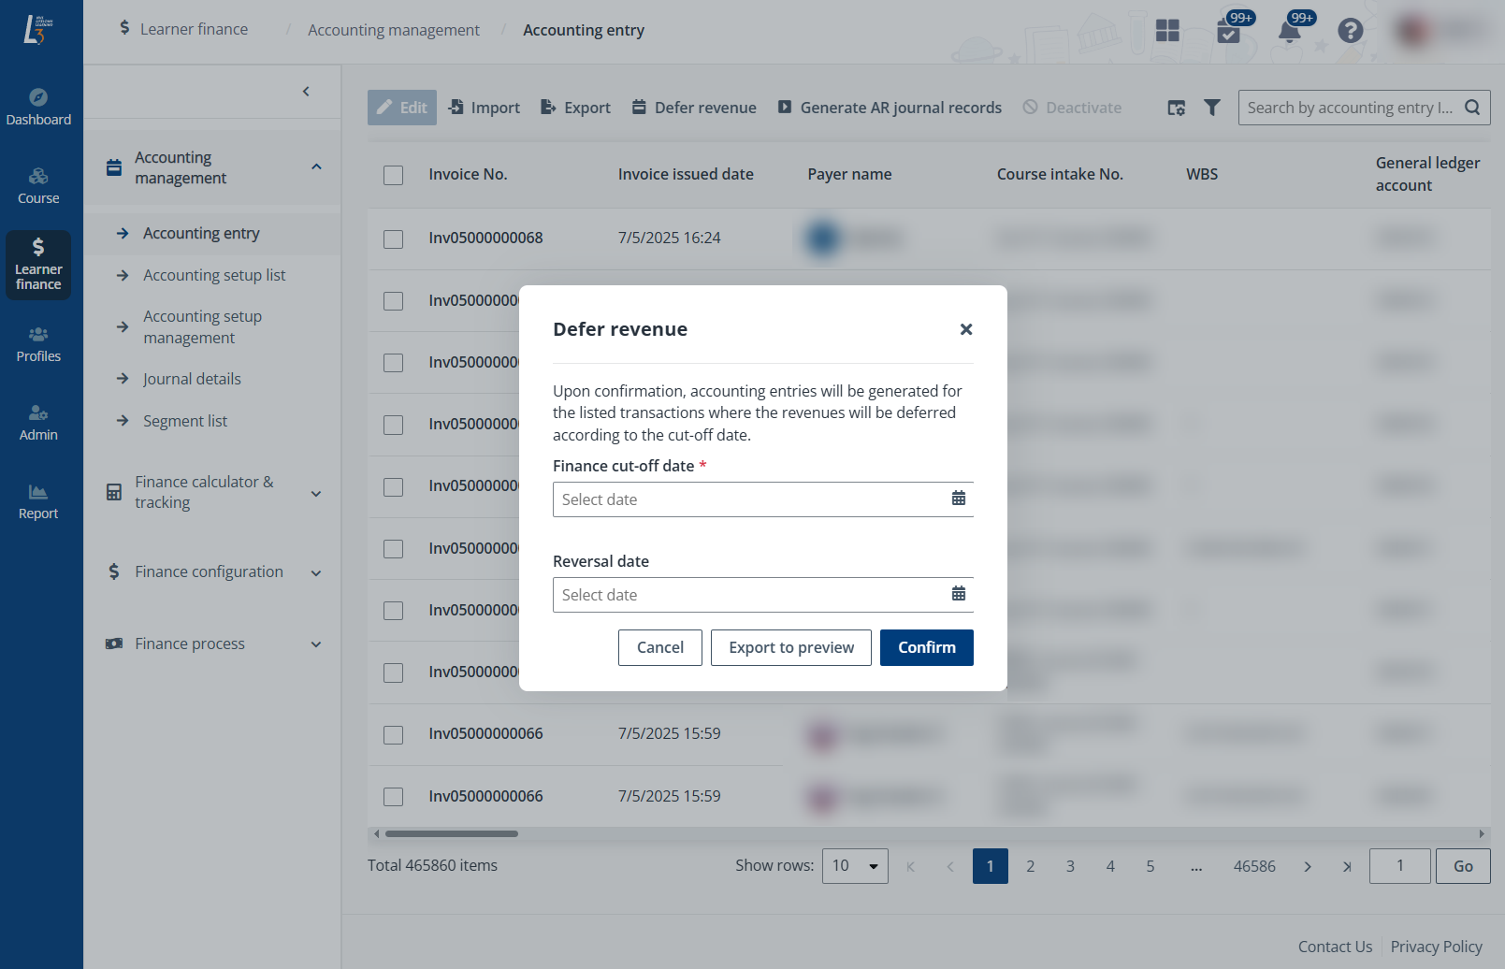
Task: Confirm the revenue deferral
Action: pos(926,647)
